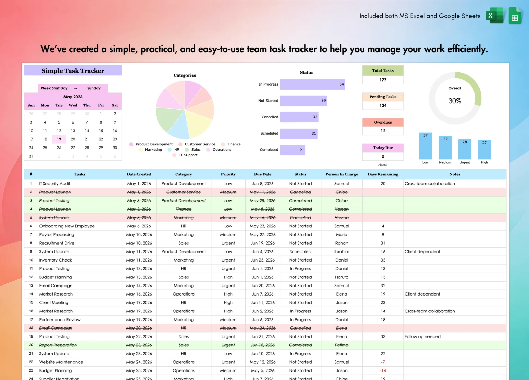Select the Sunday week start day cell
Image resolution: width=529 pixels, height=380 pixels.
click(94, 88)
